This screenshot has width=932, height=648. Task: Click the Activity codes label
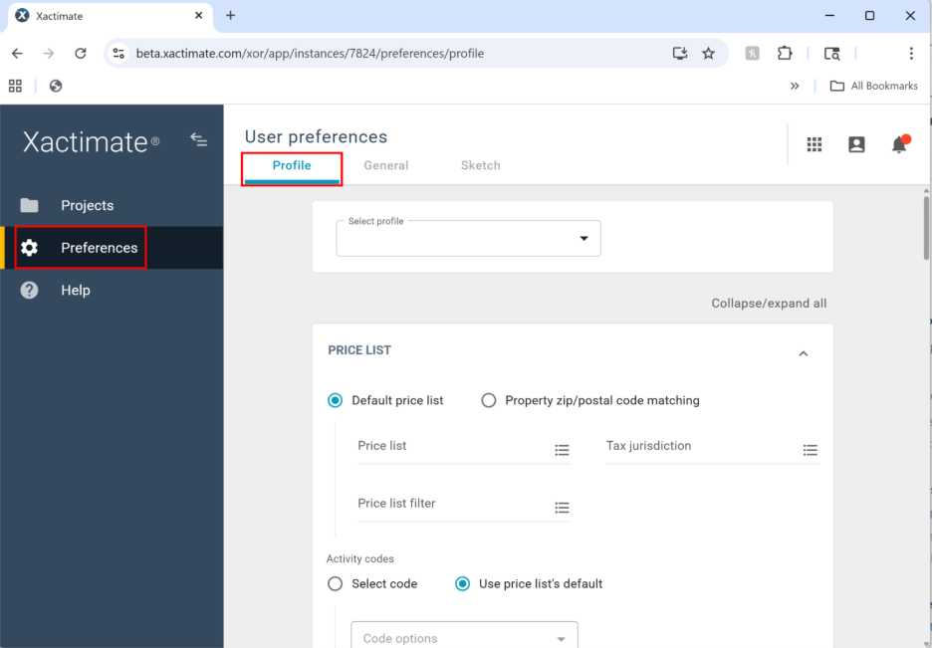click(359, 558)
